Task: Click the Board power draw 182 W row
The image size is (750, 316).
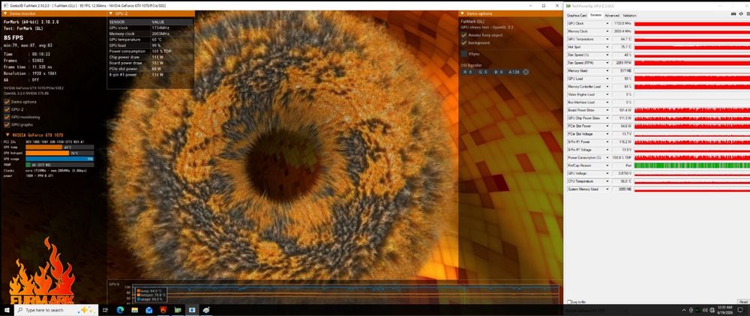Action: [151, 63]
